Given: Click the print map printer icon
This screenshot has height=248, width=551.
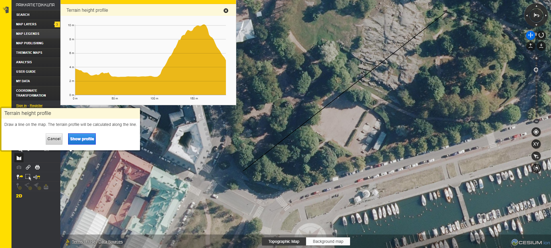Looking at the screenshot, I should click(37, 167).
